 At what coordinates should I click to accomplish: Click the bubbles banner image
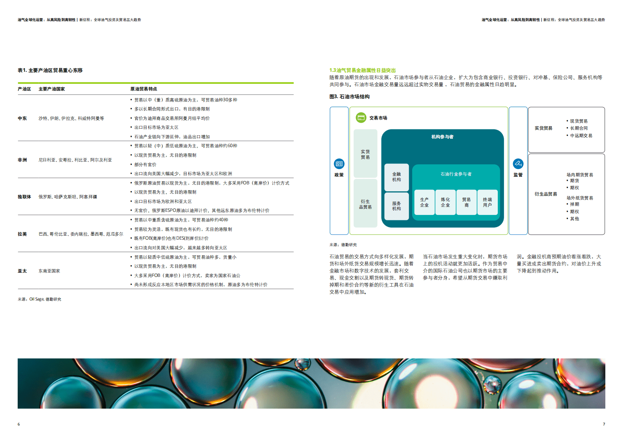pos(311,384)
